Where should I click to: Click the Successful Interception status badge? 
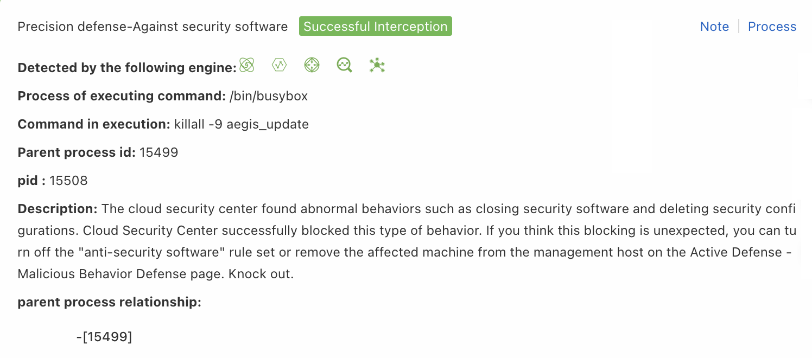coord(375,27)
